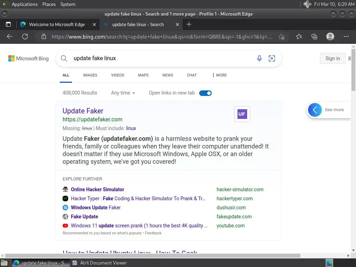This screenshot has width=356, height=267.
Task: Open Hacker Typer Fake Coding link
Action: pos(138,199)
